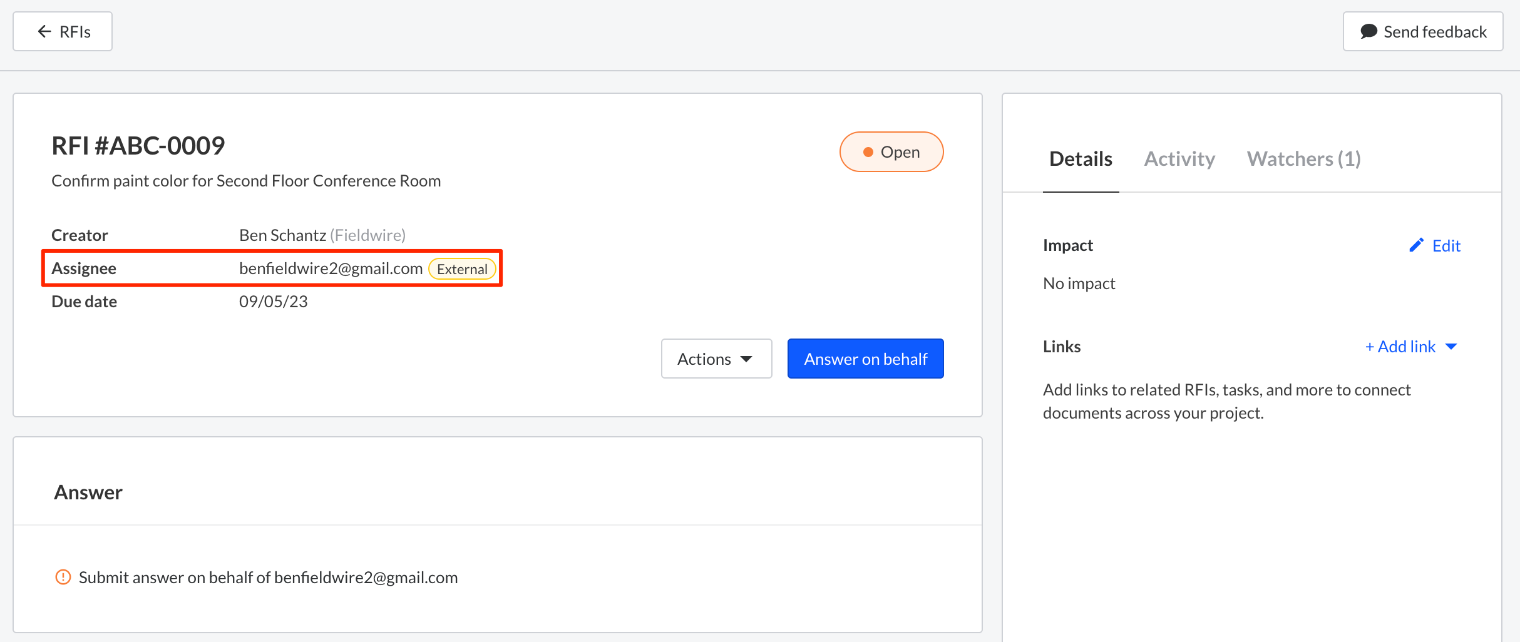Click the orange warning icon in Answer section
The image size is (1520, 642).
coord(63,577)
